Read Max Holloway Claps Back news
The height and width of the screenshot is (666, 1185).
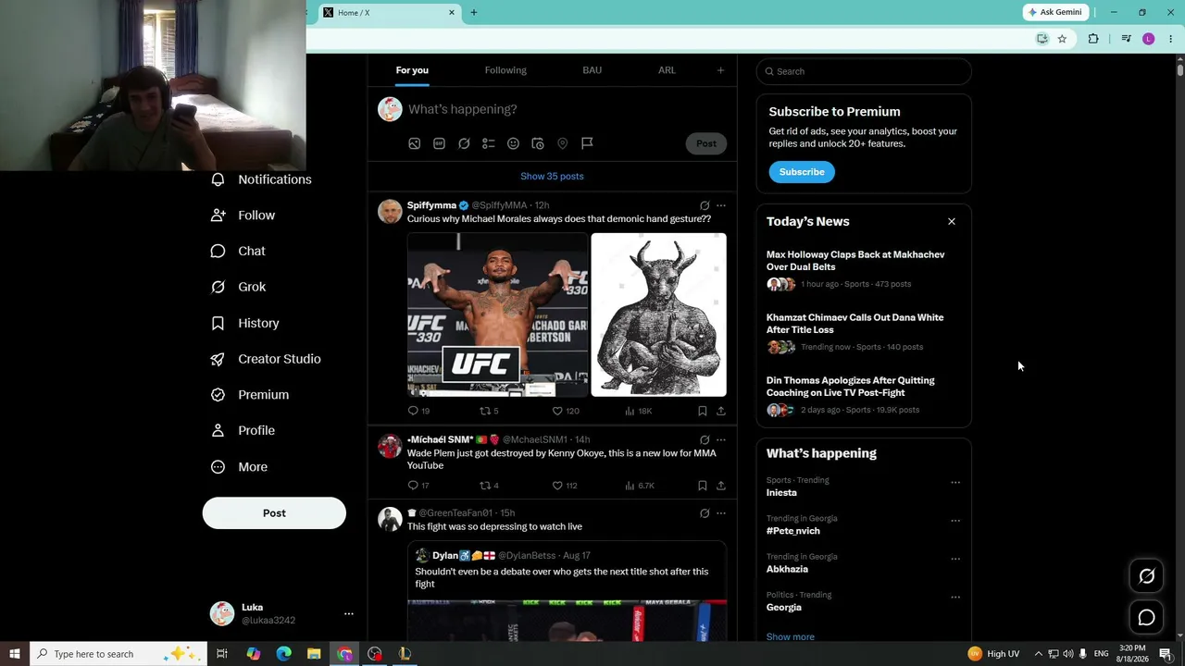pyautogui.click(x=855, y=261)
